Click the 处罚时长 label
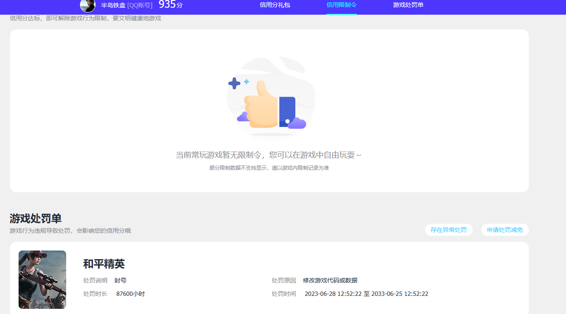Image resolution: width=566 pixels, height=314 pixels. (95, 294)
